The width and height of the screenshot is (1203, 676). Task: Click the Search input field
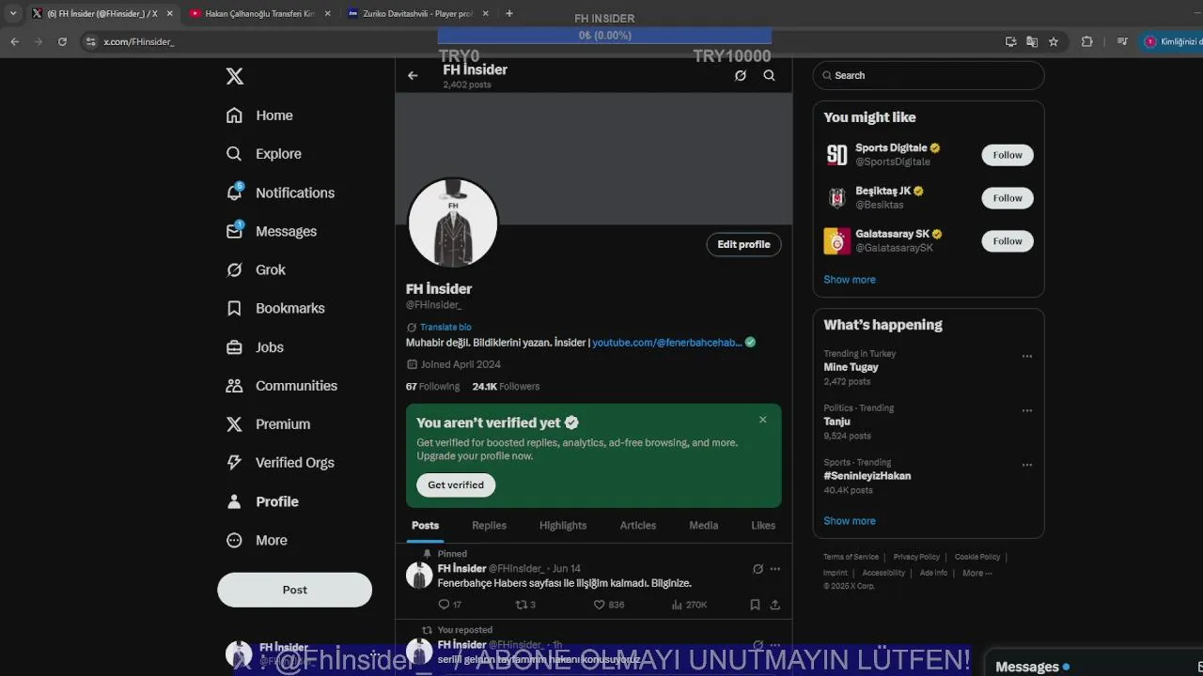tap(929, 75)
